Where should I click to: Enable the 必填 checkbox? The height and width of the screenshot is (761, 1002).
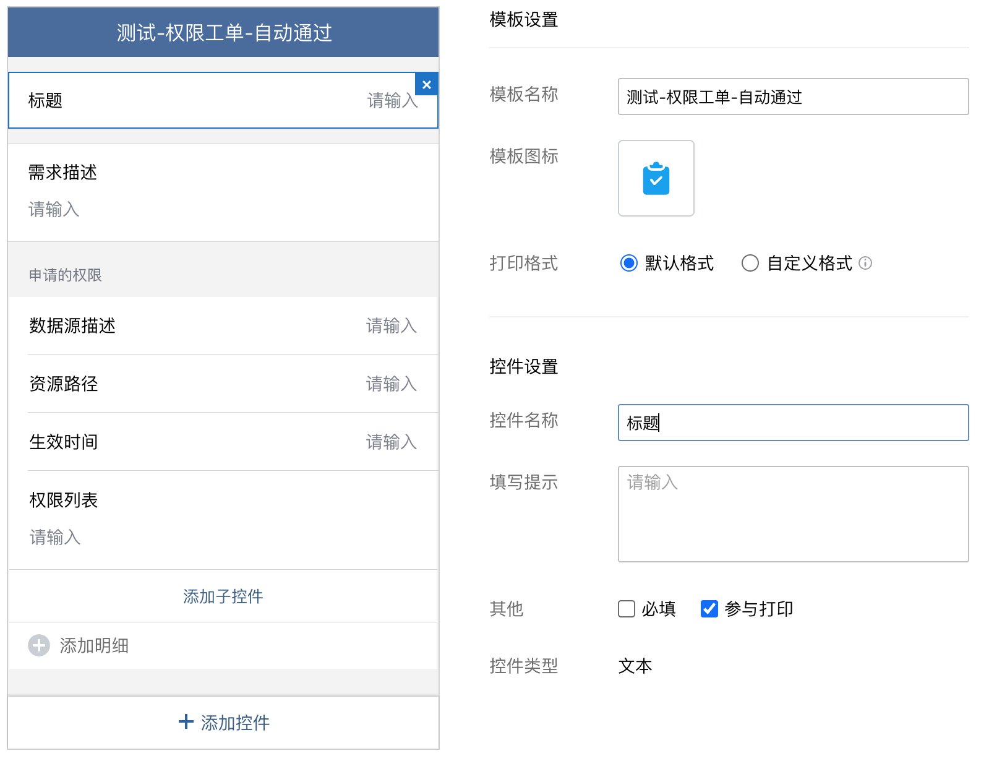click(627, 609)
